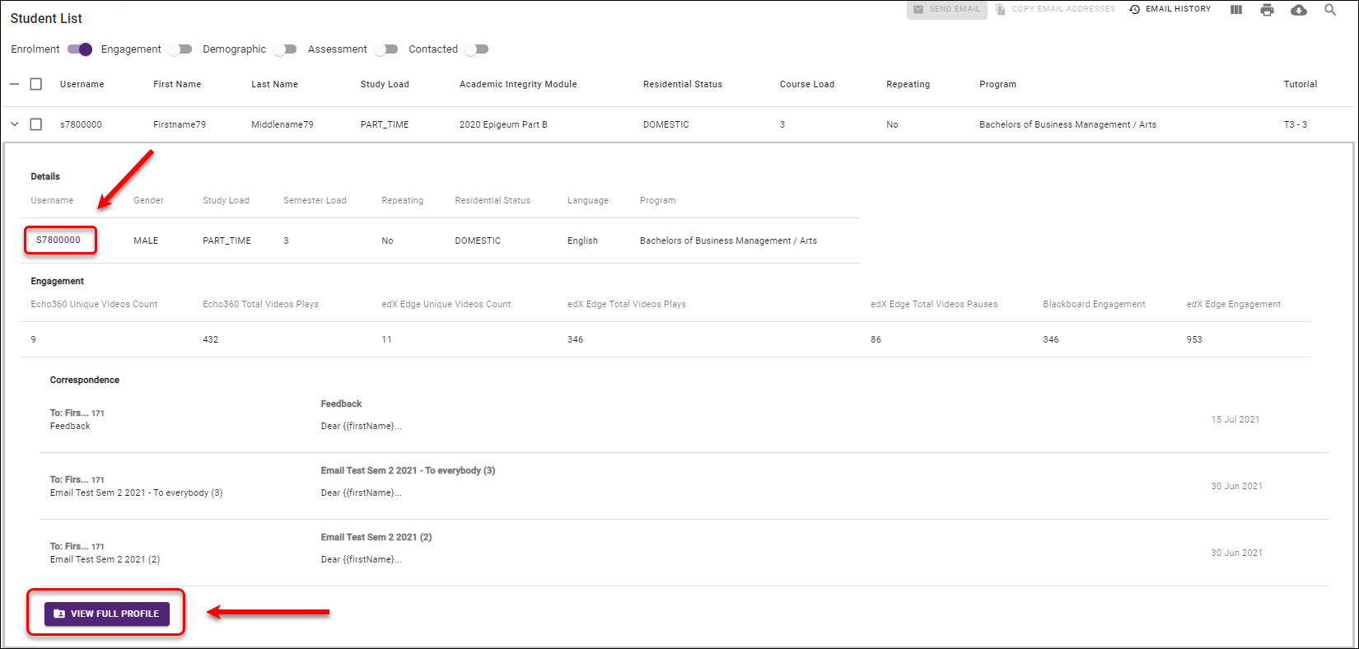Switch on the Contacted toggle
Image resolution: width=1359 pixels, height=649 pixels.
(x=476, y=49)
